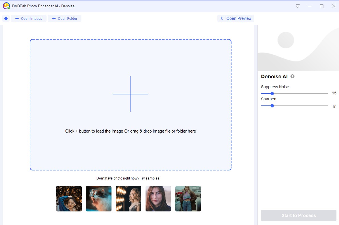Click the Sharpen value 15
339x225 pixels.
click(334, 107)
